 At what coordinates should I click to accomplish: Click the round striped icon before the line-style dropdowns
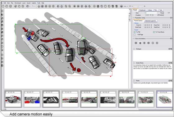(x=121, y=6)
